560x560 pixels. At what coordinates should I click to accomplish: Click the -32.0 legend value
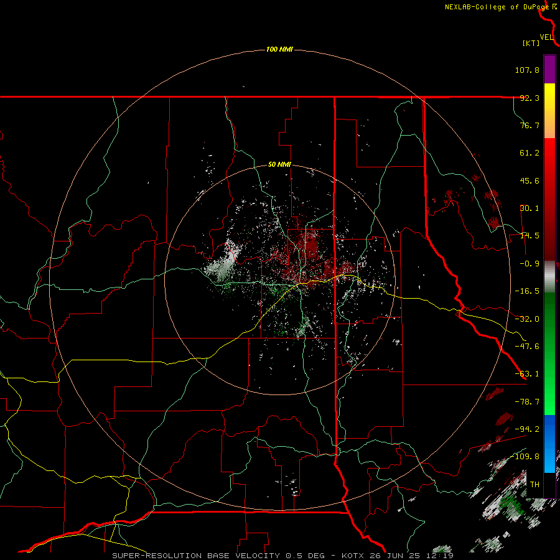click(x=527, y=319)
